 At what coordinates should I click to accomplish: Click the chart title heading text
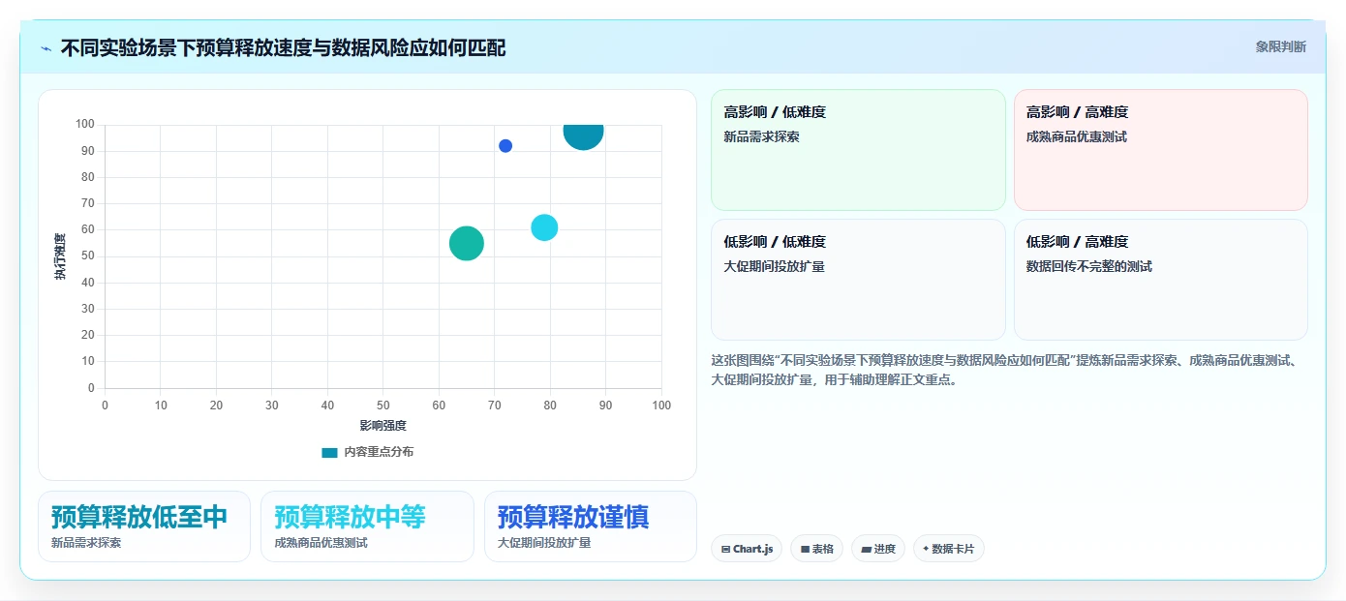coord(283,47)
